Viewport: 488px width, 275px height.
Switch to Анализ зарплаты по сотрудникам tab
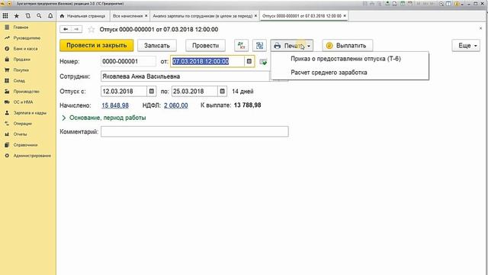pos(202,15)
